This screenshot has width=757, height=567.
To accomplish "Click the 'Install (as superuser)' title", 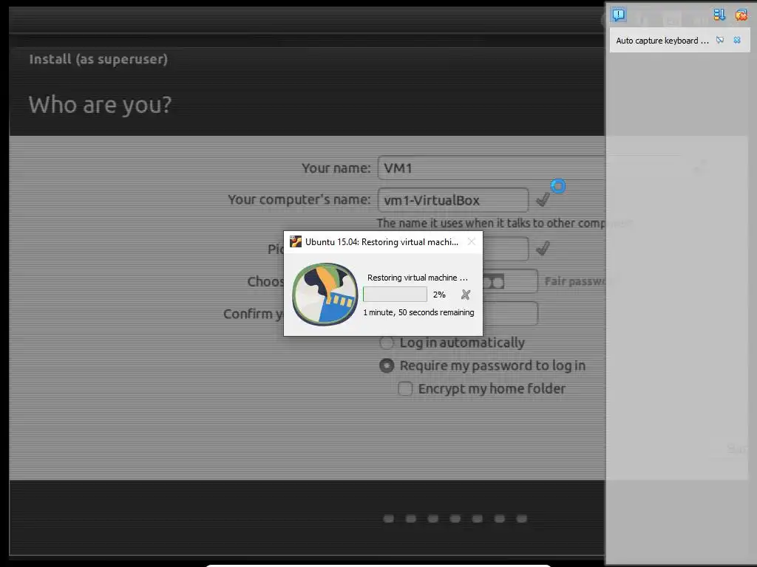I will 98,59.
